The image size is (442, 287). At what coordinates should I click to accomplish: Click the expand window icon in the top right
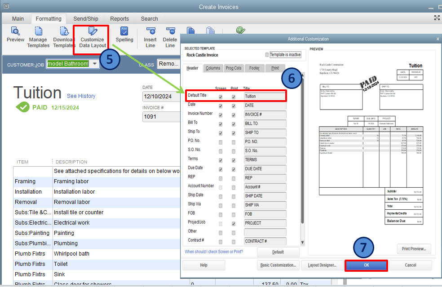tap(437, 18)
